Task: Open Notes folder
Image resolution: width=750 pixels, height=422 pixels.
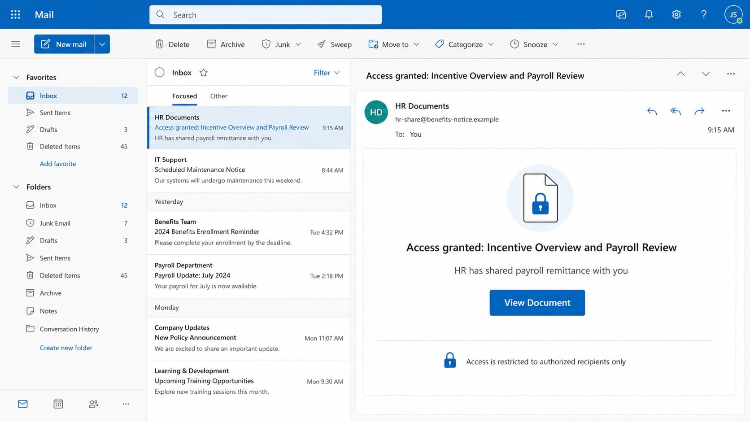Action: [x=73, y=311]
